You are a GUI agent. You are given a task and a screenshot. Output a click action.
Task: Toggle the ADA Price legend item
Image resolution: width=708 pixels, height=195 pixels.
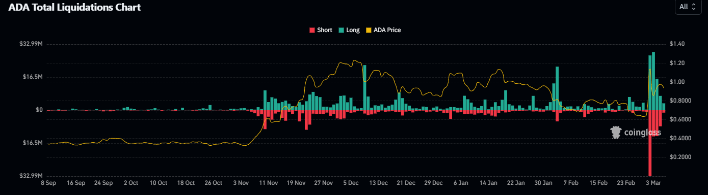click(383, 30)
